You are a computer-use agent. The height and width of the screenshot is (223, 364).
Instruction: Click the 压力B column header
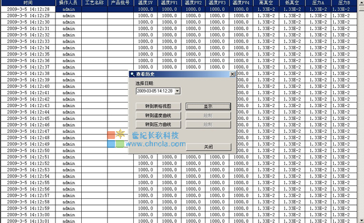tap(344, 3)
